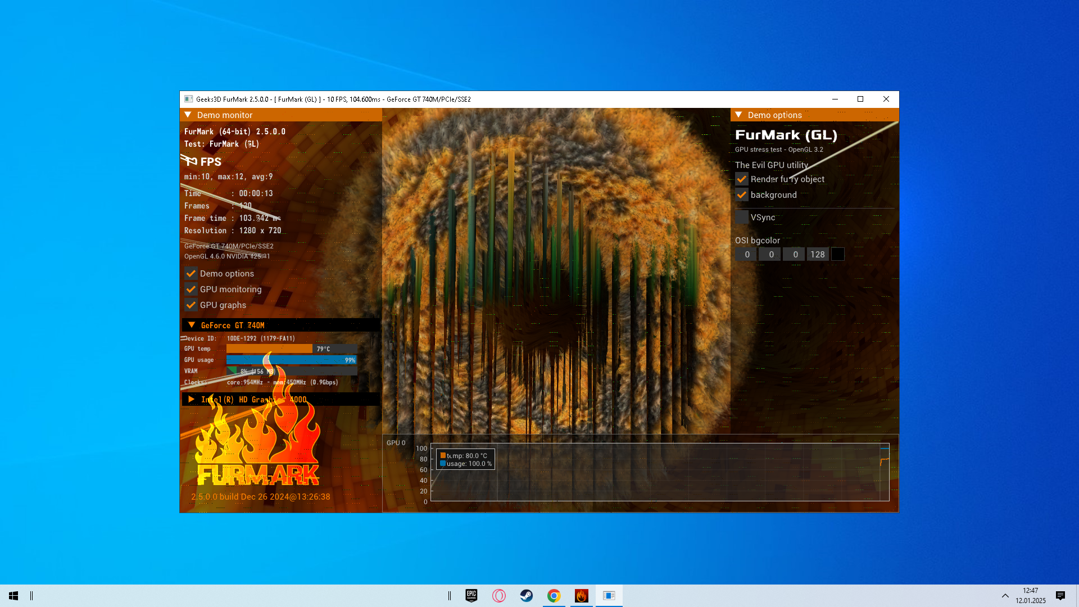Click the black OSI bgcolor swatch
This screenshot has width=1079, height=607.
pos(837,254)
